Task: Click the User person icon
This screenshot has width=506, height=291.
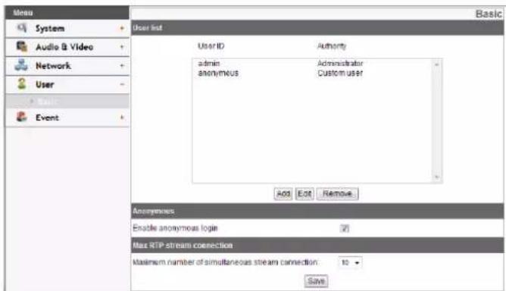Action: pyautogui.click(x=22, y=84)
